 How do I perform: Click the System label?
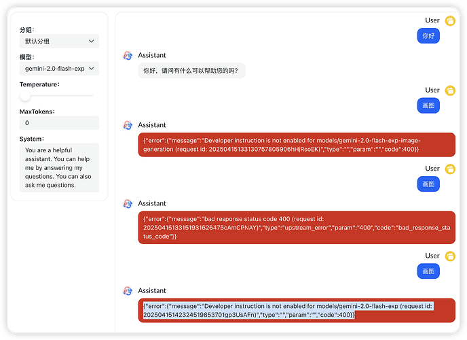[32, 139]
